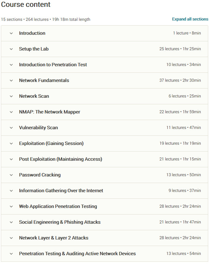This screenshot has height=265, width=210.
Task: Click chevron beside Exploitation (Gaining Session)
Action: click(x=11, y=143)
